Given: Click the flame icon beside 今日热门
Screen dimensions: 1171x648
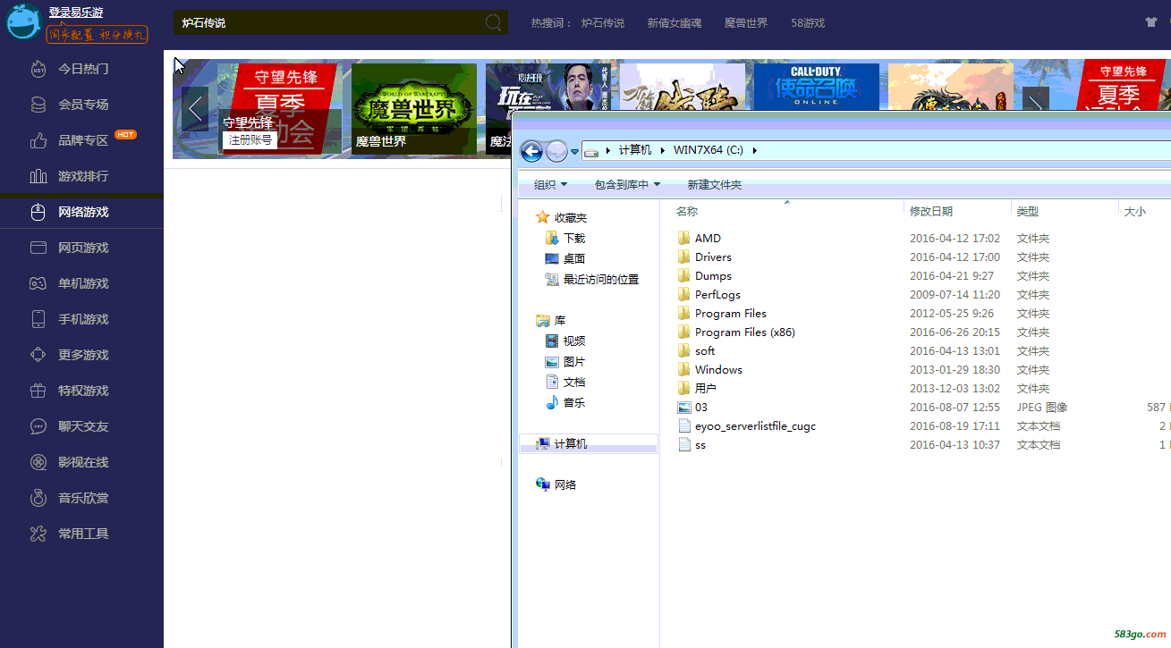Looking at the screenshot, I should pos(38,69).
